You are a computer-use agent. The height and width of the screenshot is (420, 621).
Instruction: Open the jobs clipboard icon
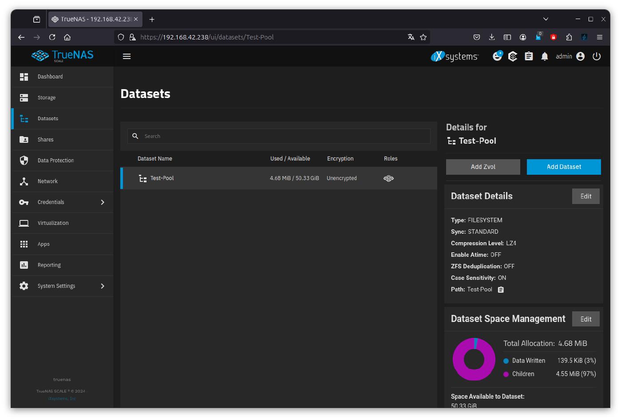(x=529, y=56)
